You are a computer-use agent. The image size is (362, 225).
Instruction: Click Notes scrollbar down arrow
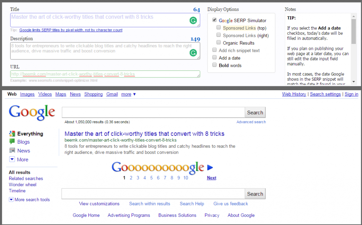(x=354, y=82)
